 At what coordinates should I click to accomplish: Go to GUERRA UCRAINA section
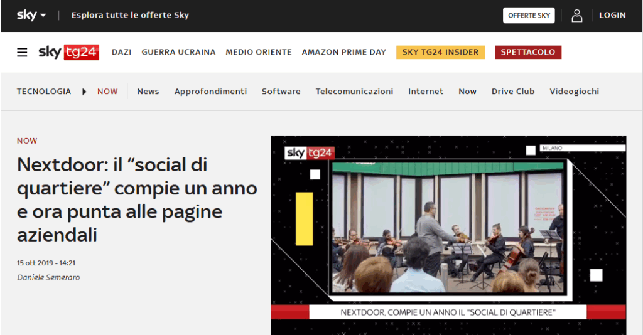coord(178,52)
